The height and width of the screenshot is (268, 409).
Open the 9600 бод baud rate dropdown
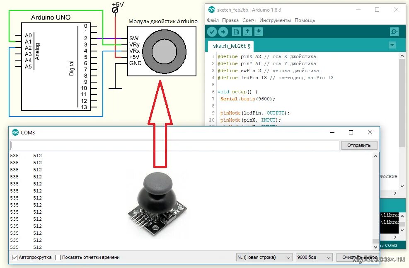click(x=314, y=257)
